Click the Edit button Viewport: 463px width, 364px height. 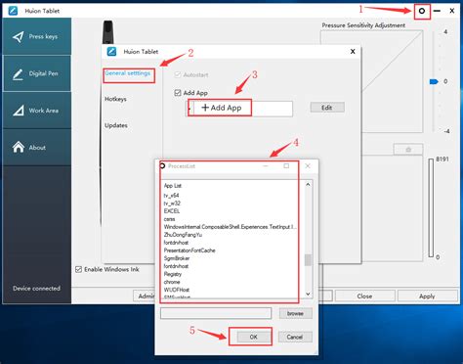click(x=327, y=108)
